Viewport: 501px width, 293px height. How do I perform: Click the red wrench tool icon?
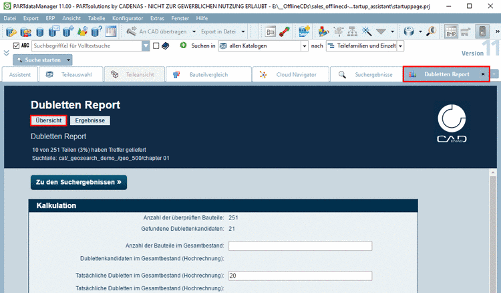pyautogui.click(x=284, y=31)
